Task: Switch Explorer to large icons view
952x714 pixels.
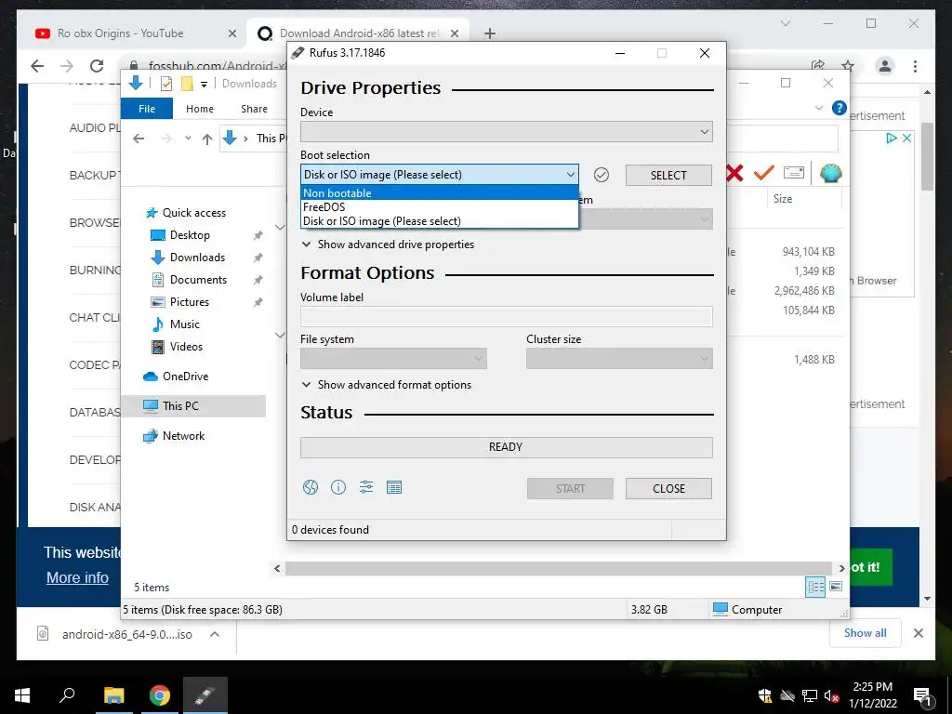Action: click(x=836, y=587)
